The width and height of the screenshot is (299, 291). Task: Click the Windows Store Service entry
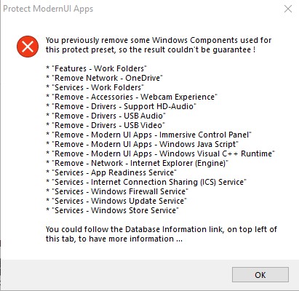click(113, 210)
